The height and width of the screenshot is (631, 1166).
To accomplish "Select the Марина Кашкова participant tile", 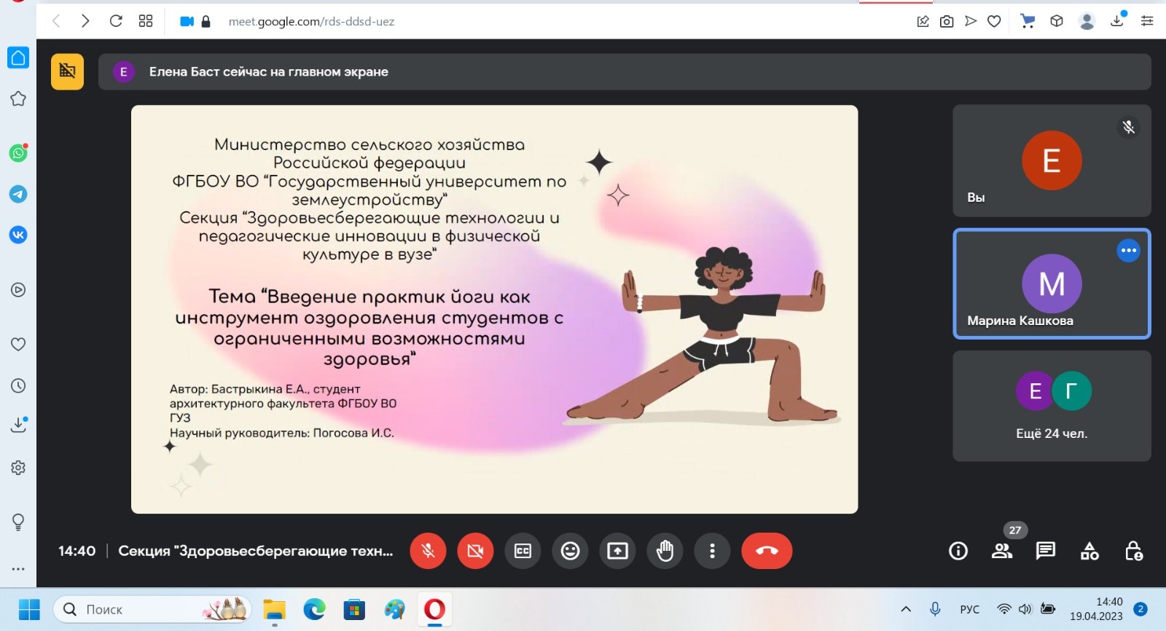I will tap(1052, 284).
